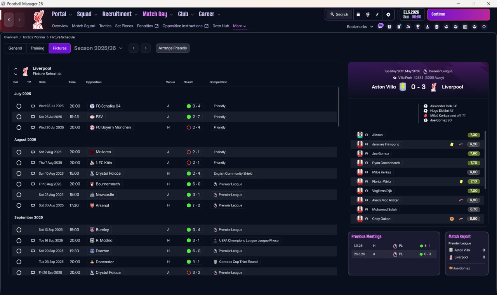497x295 pixels.
Task: Open the Season 2025/26 dropdown
Action: coord(98,48)
